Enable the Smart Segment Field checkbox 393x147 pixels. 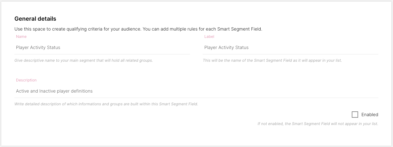(x=355, y=115)
